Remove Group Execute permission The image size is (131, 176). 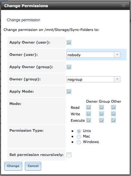pos(102,120)
